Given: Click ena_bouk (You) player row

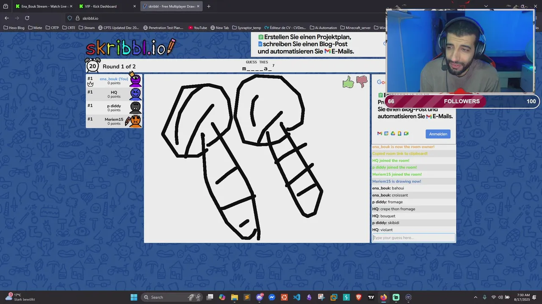Looking at the screenshot, I should [114, 81].
